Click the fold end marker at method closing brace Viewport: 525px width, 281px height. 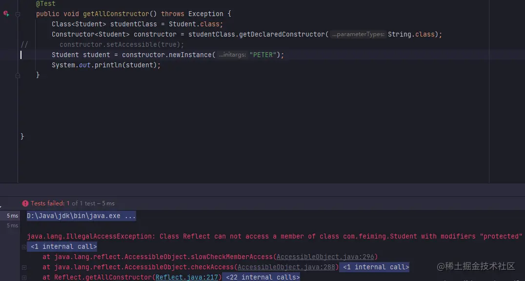(18, 76)
